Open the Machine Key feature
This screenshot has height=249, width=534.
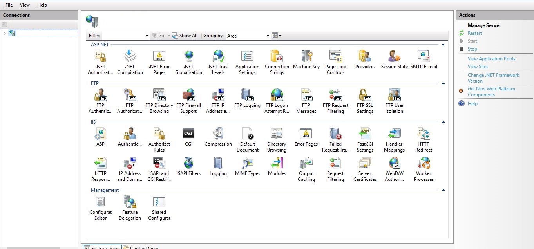pos(306,57)
